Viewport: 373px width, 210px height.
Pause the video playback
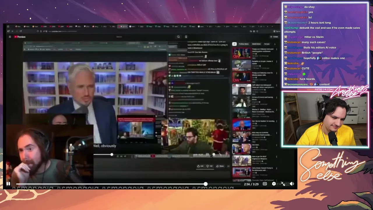(x=8, y=184)
